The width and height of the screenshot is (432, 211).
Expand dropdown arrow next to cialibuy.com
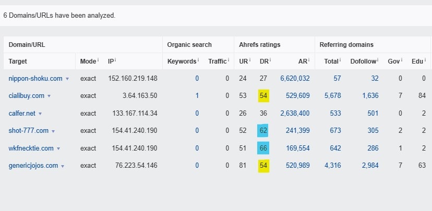[x=49, y=96]
